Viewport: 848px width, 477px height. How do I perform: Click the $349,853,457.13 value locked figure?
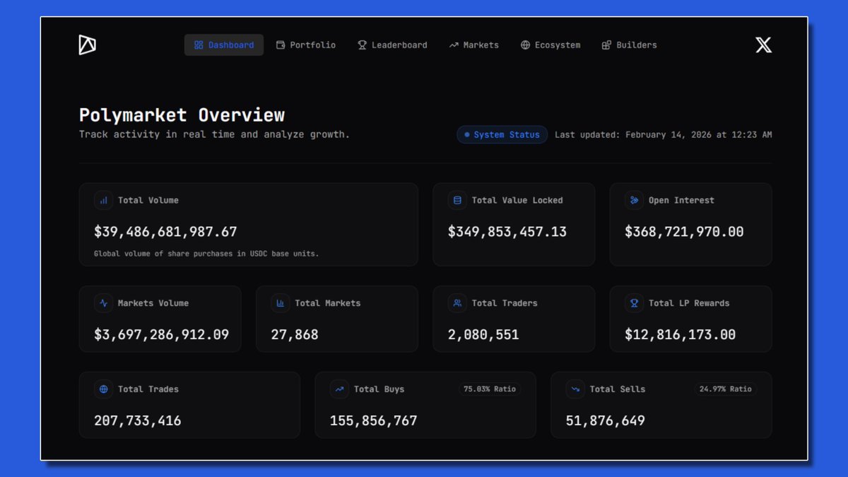pos(507,232)
